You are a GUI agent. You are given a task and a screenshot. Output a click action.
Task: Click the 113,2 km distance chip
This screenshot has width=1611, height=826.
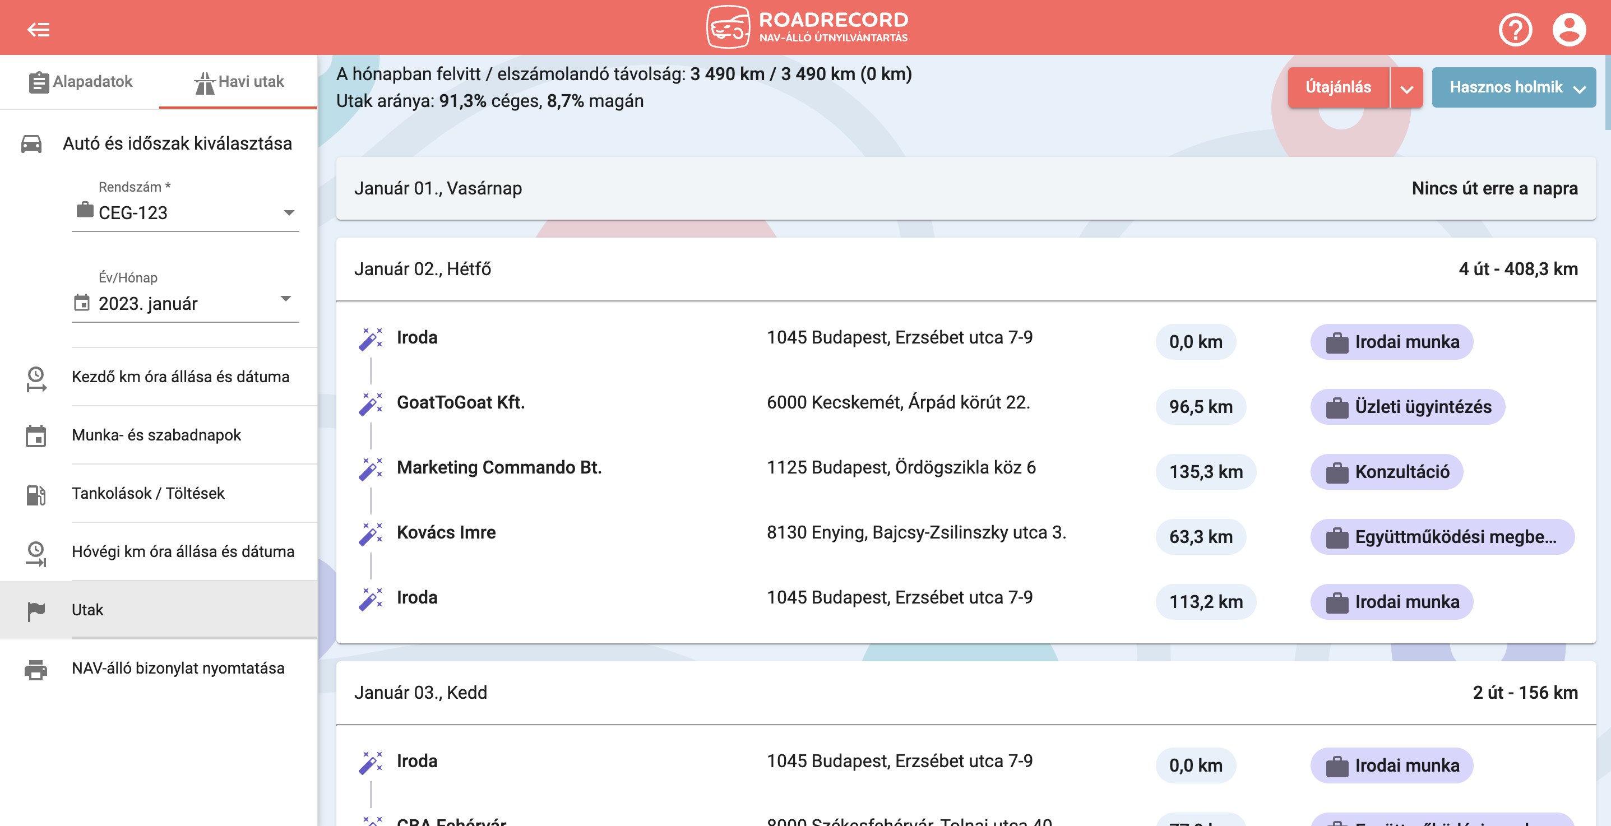[x=1205, y=602]
